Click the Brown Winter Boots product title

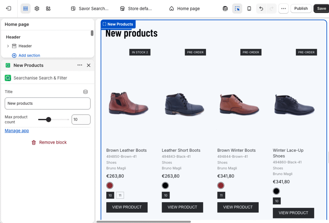coord(236,150)
